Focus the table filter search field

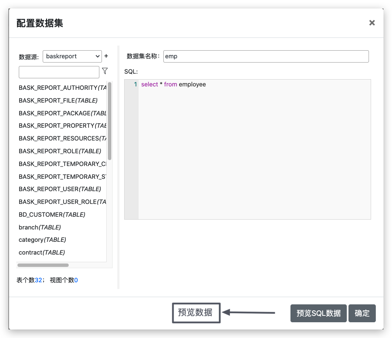click(x=59, y=72)
